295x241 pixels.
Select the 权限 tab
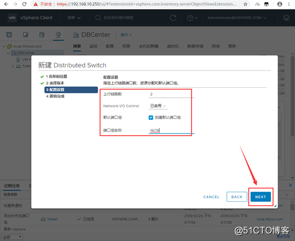[126, 46]
